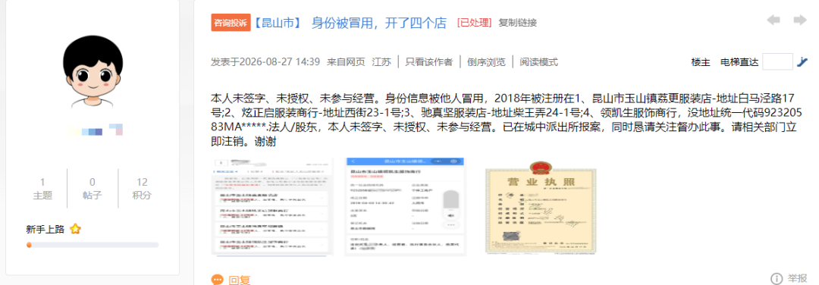Screen dimensions: 819x285
Task: View the user's 主题 count
Action: click(x=42, y=189)
